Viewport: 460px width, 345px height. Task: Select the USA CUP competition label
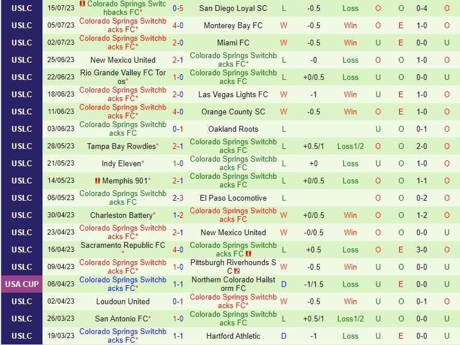coord(22,284)
